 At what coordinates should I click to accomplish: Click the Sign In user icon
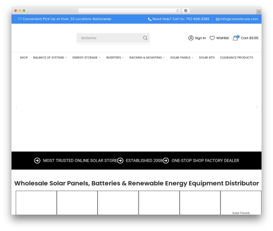[x=191, y=38]
